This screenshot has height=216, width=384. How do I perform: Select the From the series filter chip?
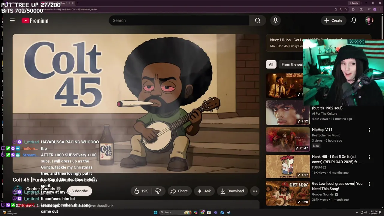pyautogui.click(x=291, y=64)
